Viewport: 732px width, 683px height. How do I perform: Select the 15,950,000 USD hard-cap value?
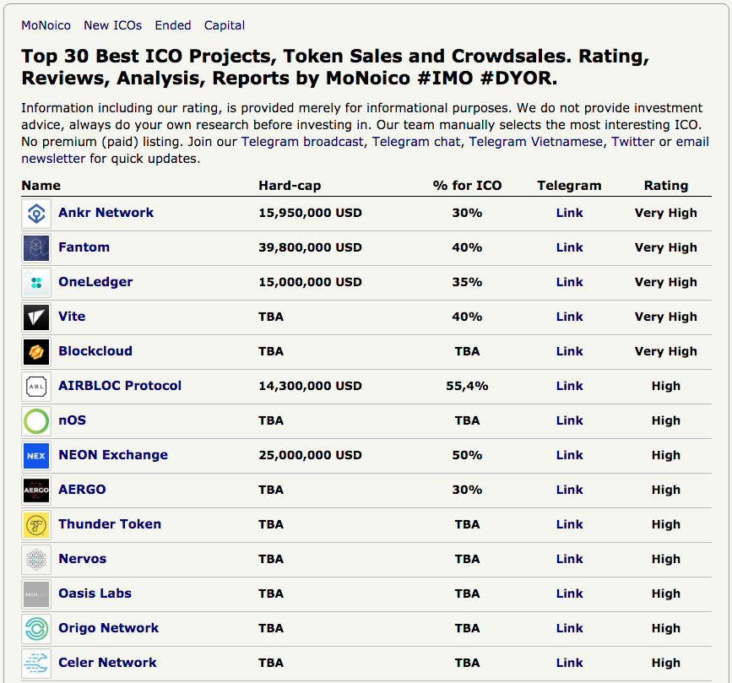tap(310, 213)
